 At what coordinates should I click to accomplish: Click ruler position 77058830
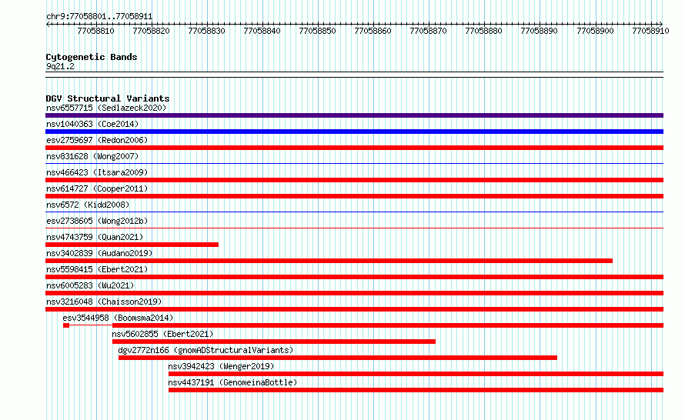(x=206, y=31)
